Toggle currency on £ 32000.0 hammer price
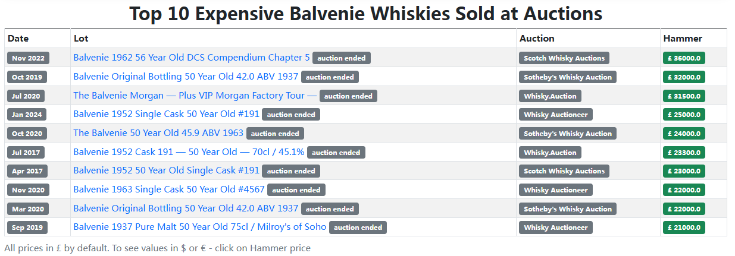Screen dimensions: 735x256 [x=684, y=77]
